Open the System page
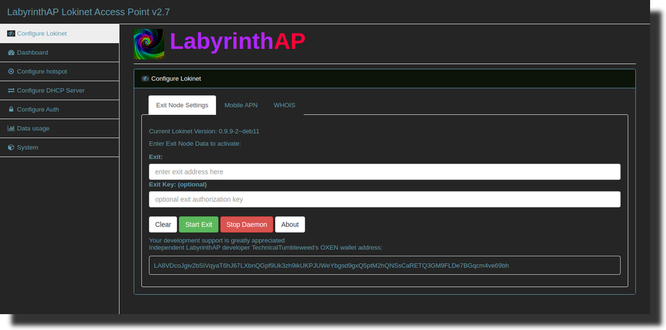The image size is (666, 330). click(x=60, y=147)
